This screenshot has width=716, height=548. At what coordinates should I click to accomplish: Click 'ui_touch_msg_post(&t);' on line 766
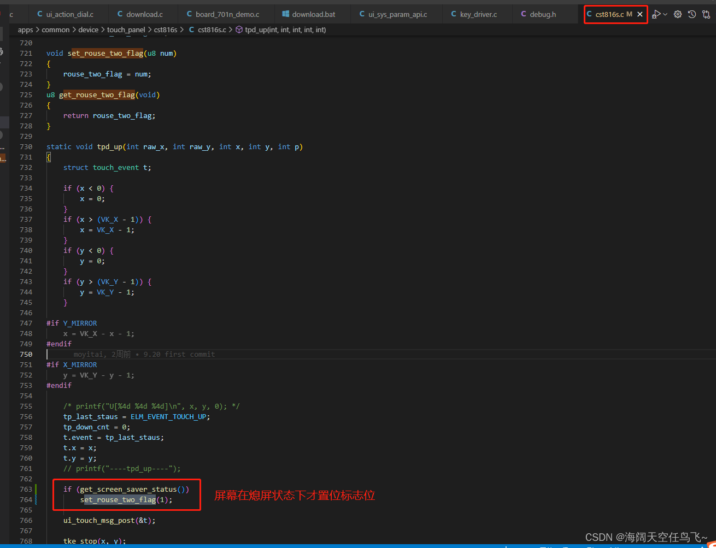click(109, 520)
